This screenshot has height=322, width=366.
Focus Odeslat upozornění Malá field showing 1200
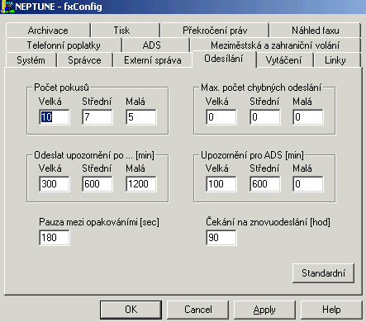141,184
